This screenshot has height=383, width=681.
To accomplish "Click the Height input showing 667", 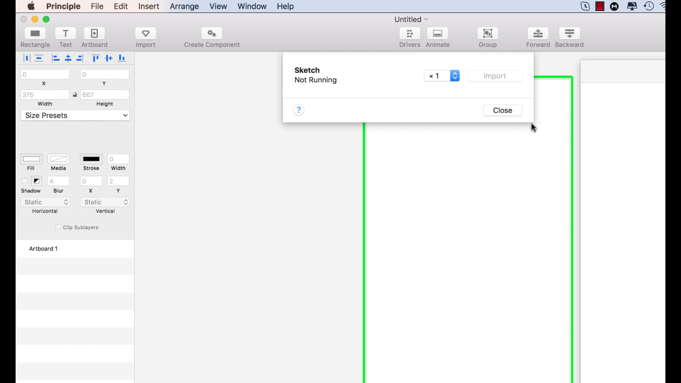I will (x=105, y=95).
